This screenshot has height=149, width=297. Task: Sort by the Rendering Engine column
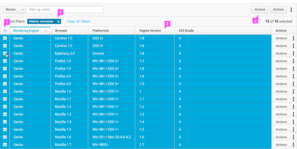26,31
